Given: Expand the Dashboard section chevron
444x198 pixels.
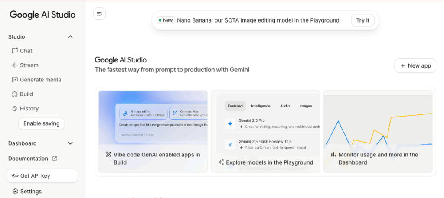Looking at the screenshot, I should pos(70,143).
